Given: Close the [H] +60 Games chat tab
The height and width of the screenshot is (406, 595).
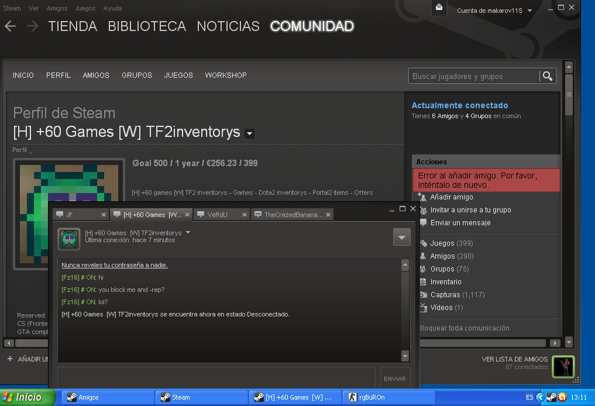Looking at the screenshot, I should point(187,215).
